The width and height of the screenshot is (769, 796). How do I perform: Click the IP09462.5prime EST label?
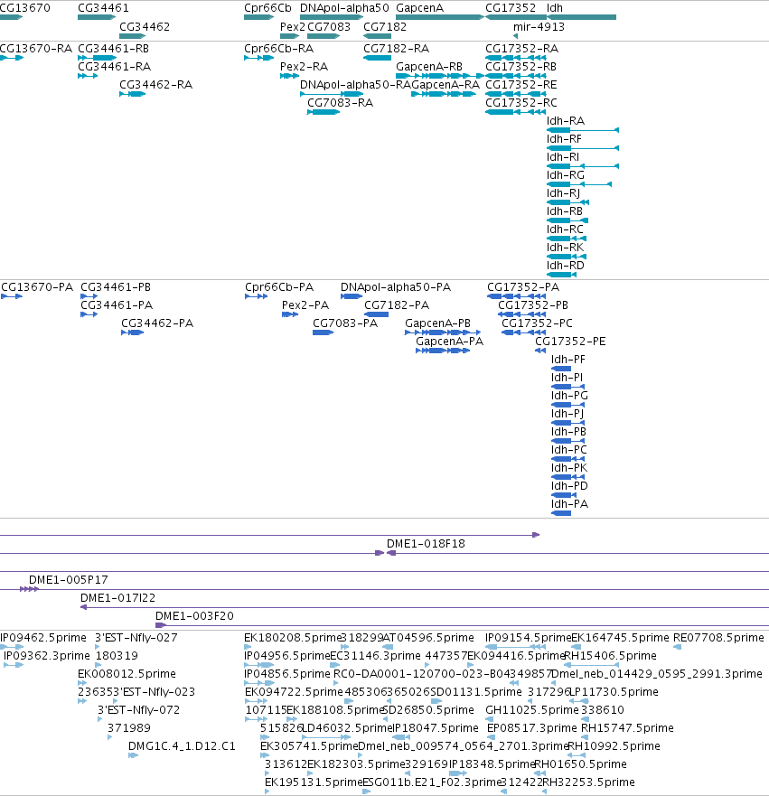coord(43,638)
